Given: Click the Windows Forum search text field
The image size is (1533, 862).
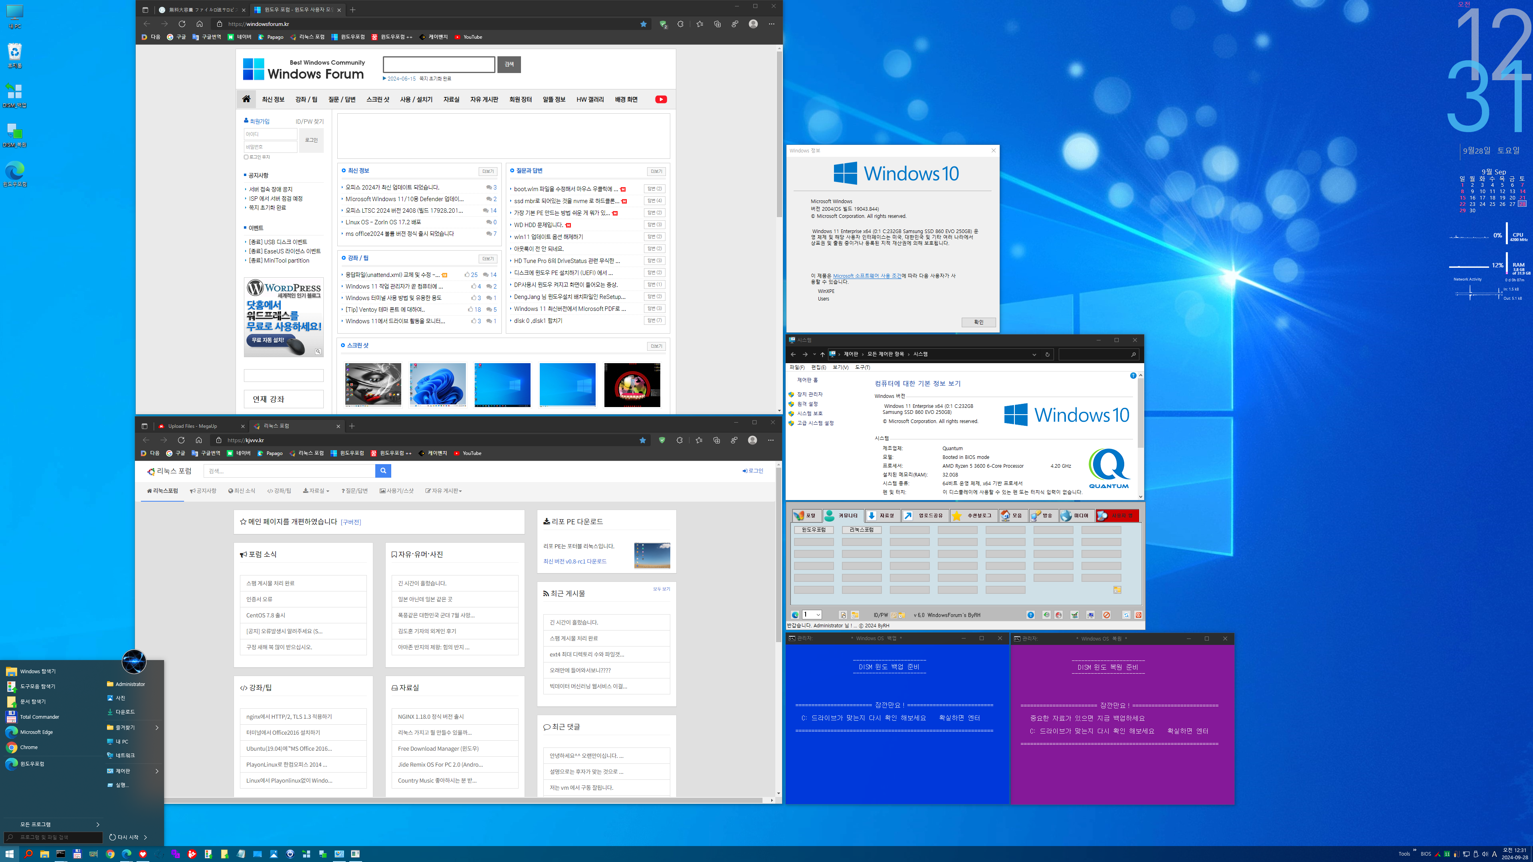Looking at the screenshot, I should click(439, 64).
